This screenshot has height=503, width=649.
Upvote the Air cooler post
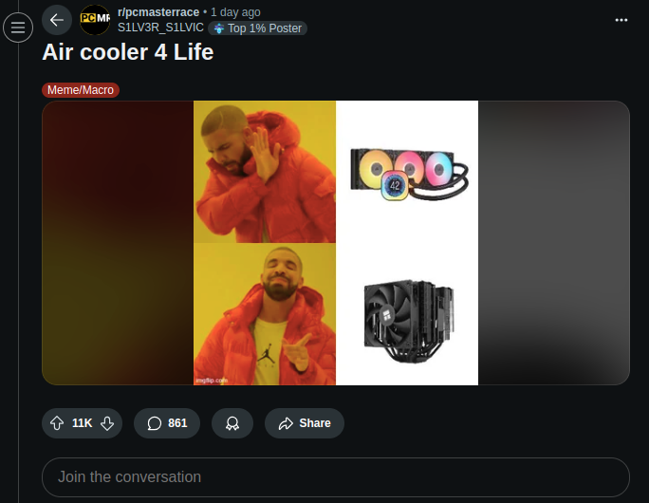click(57, 423)
